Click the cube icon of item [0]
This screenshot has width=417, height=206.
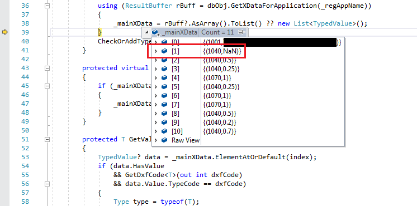pyautogui.click(x=164, y=42)
